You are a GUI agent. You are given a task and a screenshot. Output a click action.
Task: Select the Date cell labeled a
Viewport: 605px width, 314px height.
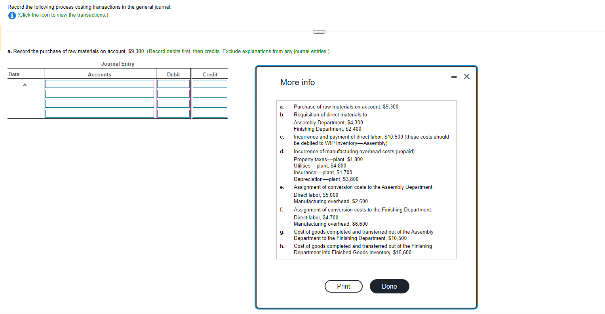(x=25, y=84)
